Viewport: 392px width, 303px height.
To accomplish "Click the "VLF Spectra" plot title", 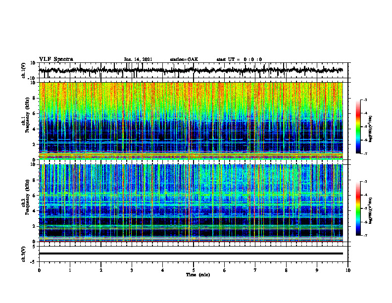I will coord(56,59).
